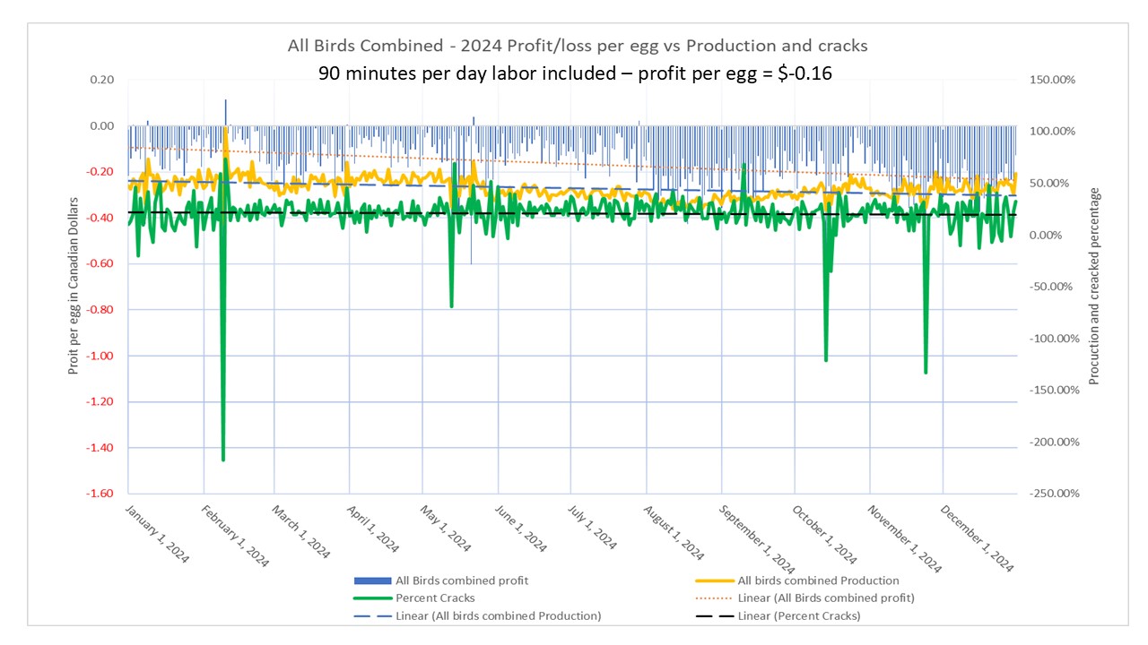Click the yellow All birds combined Production legend marker
This screenshot has height=645, width=1148.
(713, 580)
